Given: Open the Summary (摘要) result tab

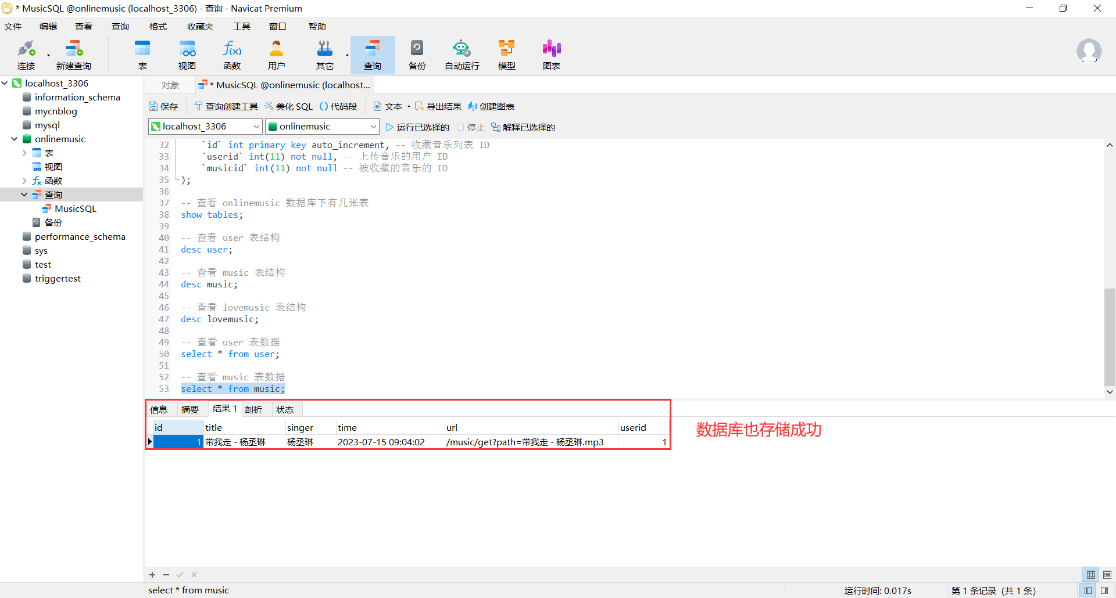Looking at the screenshot, I should pos(190,409).
